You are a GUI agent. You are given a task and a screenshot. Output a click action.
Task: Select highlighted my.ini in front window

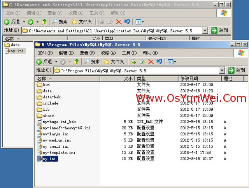pyautogui.click(x=47, y=159)
